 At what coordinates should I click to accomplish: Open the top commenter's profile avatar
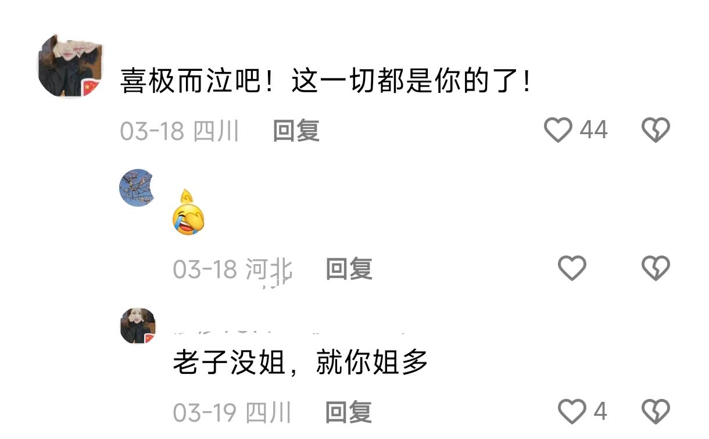click(x=70, y=66)
